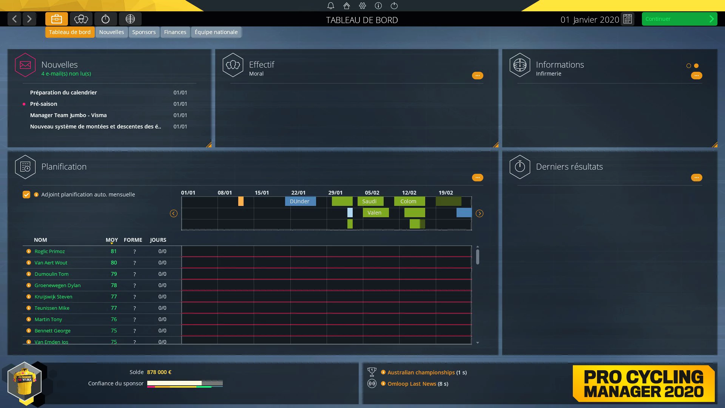
Task: Open the manager briefcase section
Action: [57, 19]
